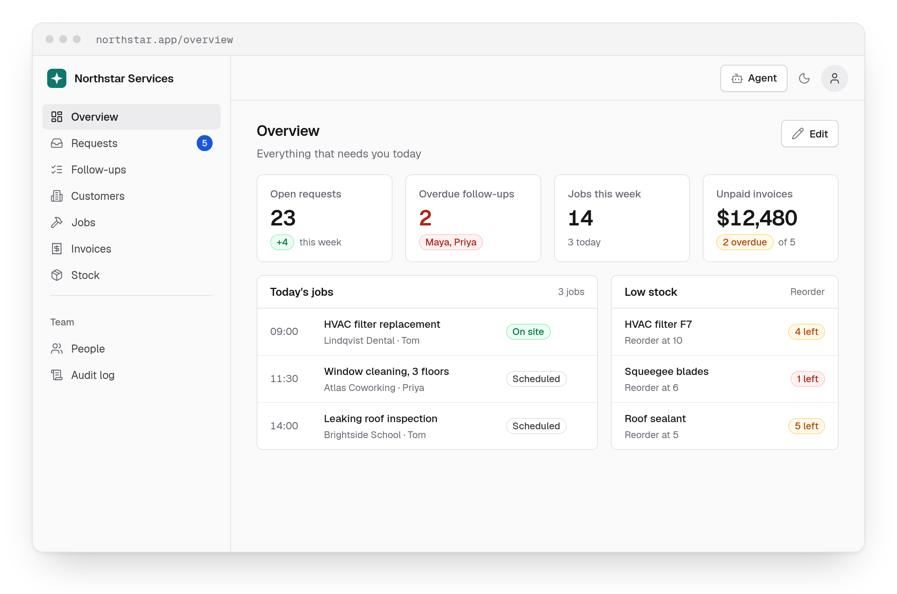Click the 1 left badge for Squeegee blades
Screen dimensions: 897x594
807,379
